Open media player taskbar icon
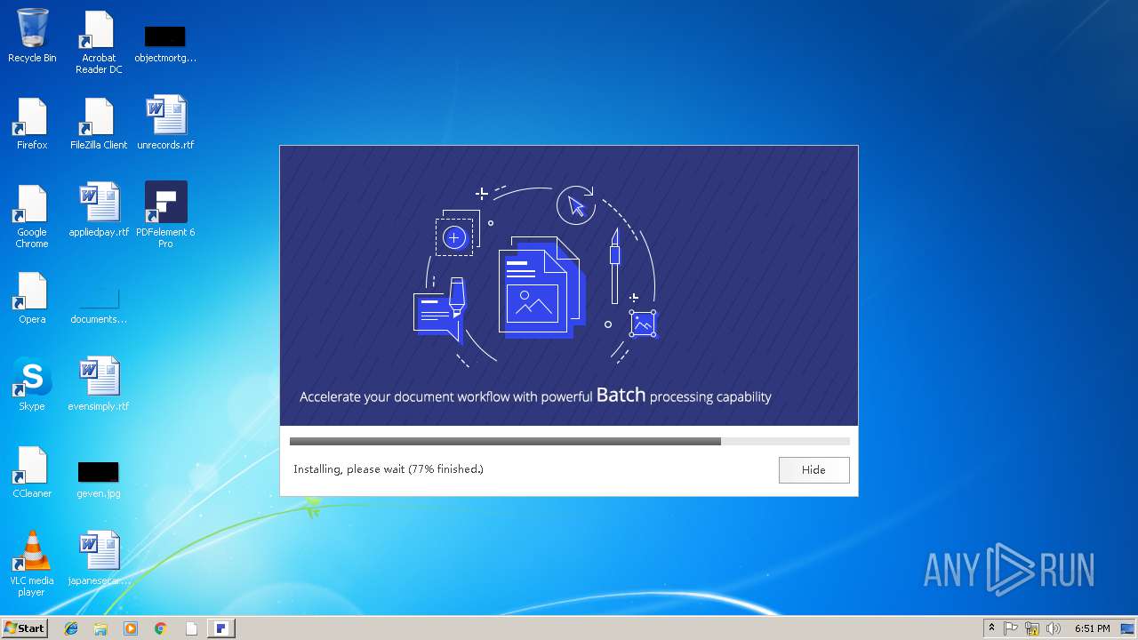The image size is (1138, 640). [131, 628]
